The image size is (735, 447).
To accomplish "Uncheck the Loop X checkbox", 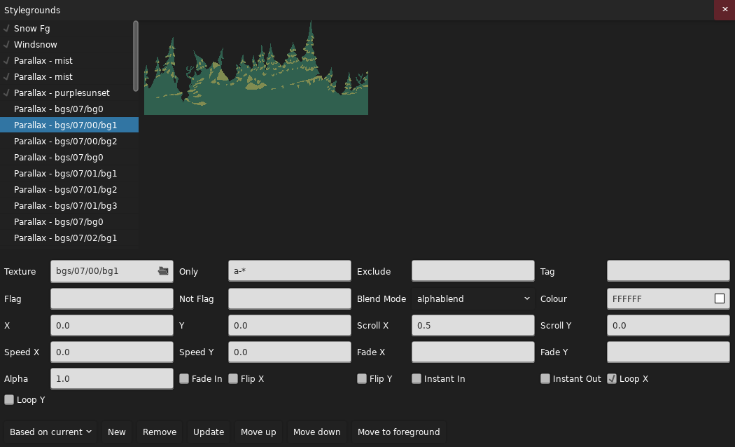I will 612,378.
